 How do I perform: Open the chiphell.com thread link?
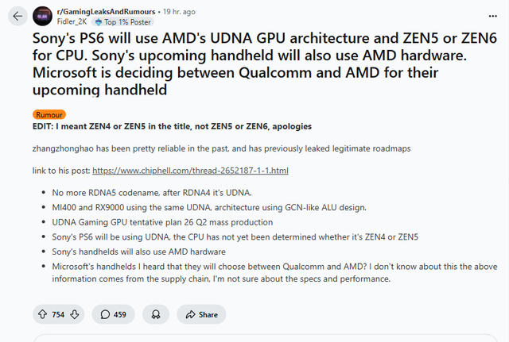tap(190, 171)
